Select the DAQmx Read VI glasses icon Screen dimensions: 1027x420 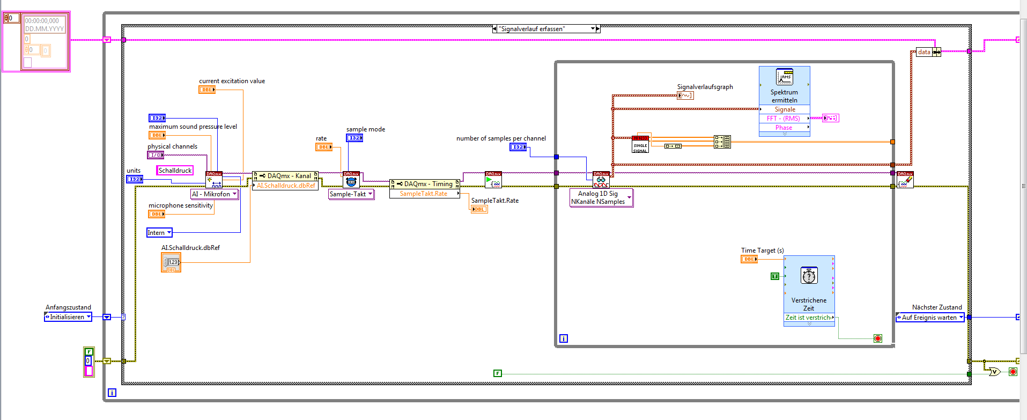601,180
